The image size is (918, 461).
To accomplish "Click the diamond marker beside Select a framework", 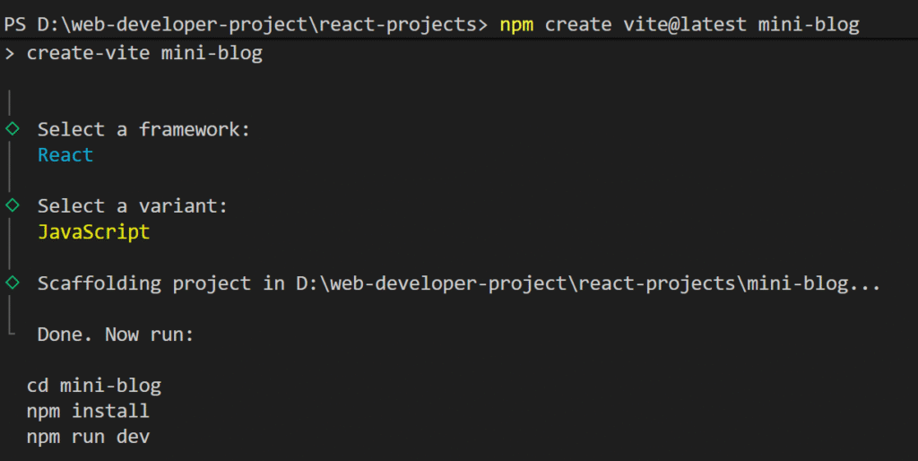I will point(13,128).
